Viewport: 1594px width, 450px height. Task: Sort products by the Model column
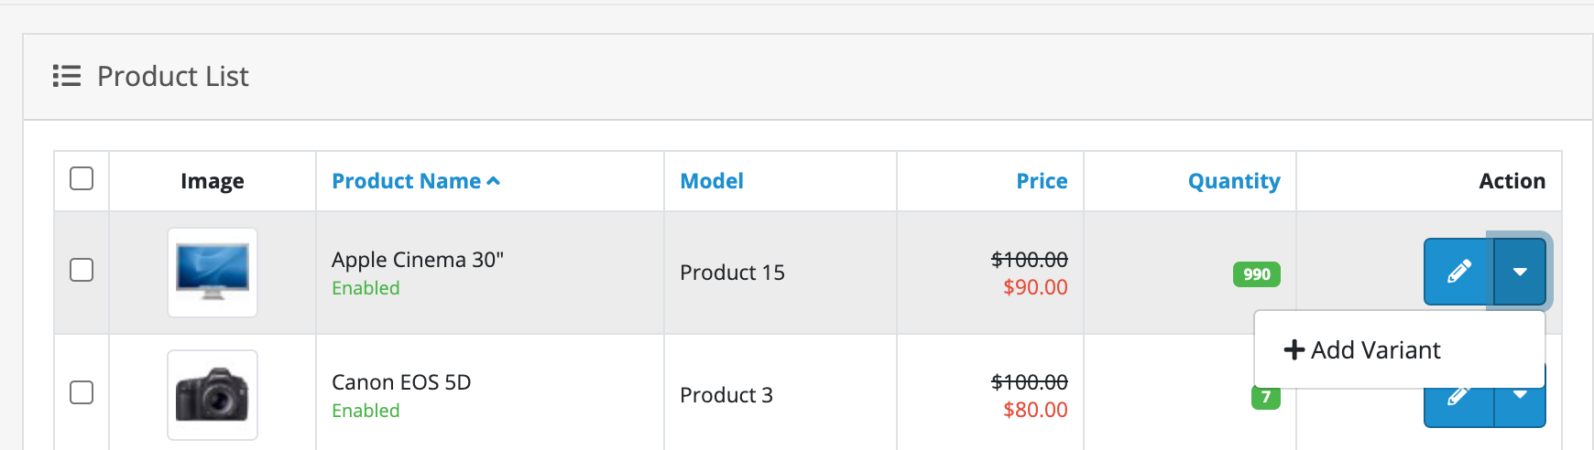pos(712,181)
